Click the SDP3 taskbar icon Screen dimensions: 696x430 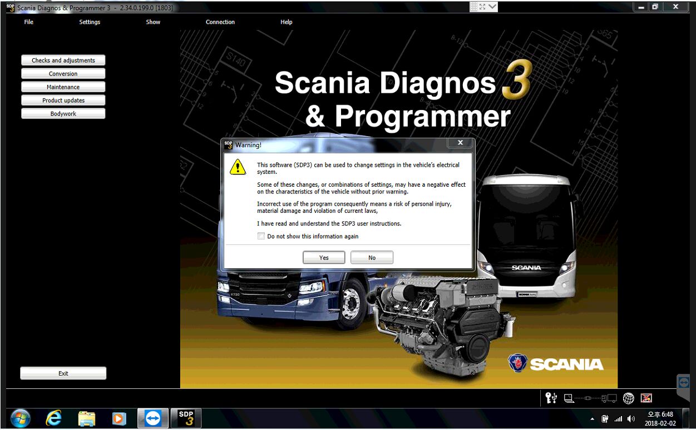[x=186, y=418]
